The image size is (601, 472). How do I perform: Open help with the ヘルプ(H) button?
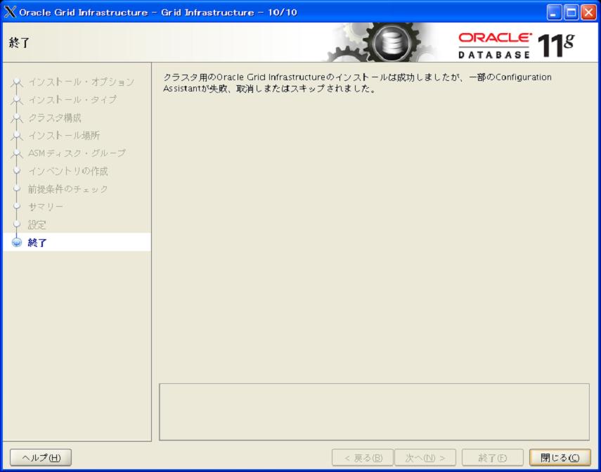point(41,457)
